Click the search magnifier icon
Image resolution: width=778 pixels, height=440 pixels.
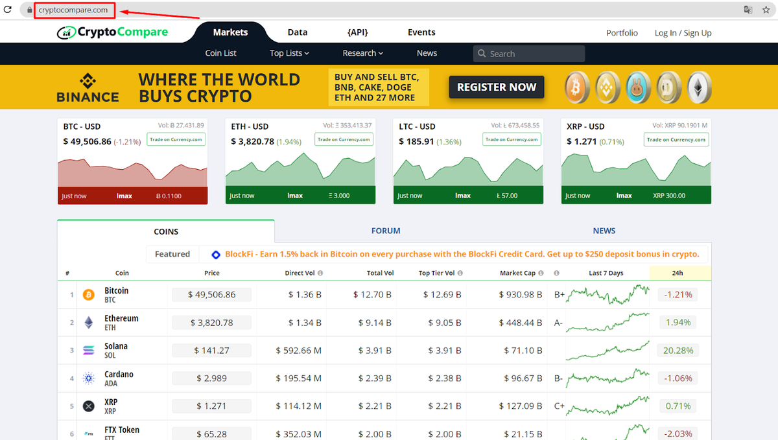482,54
